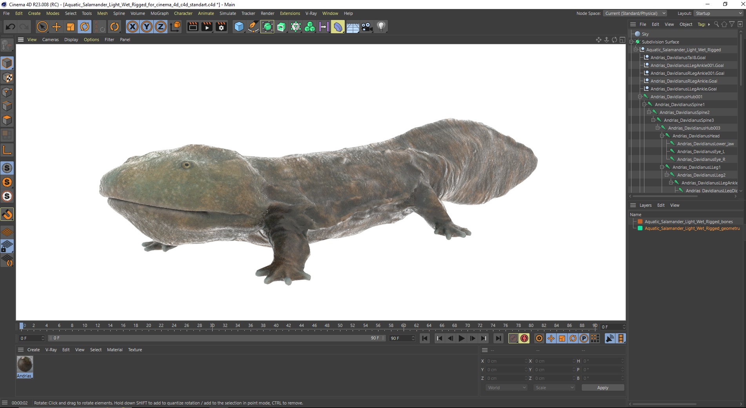
Task: Click the Render to Picture Viewer icon
Action: point(207,27)
